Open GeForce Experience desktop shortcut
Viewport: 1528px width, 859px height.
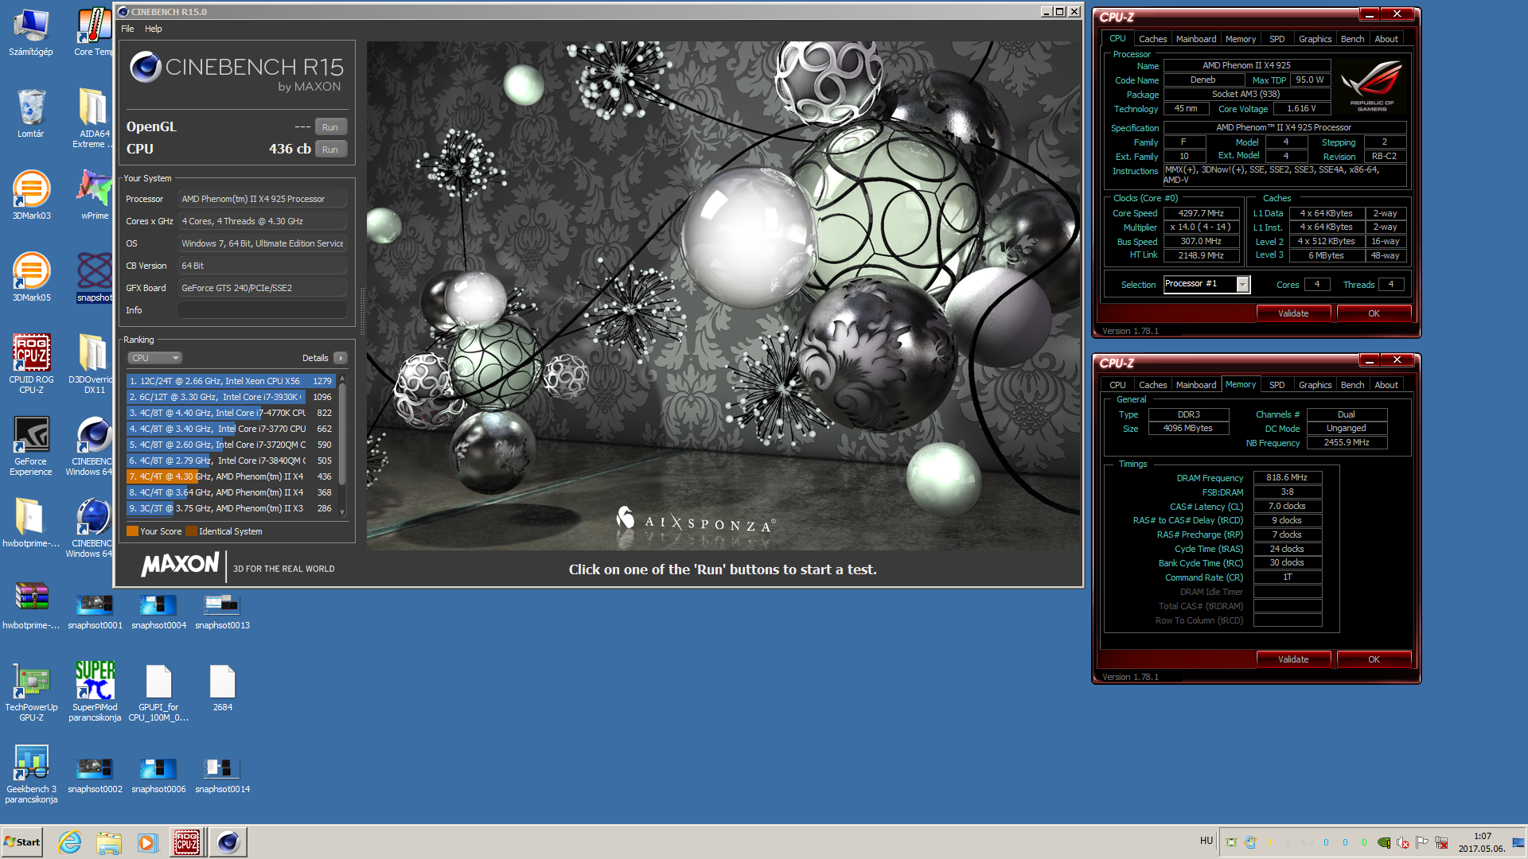coord(31,445)
